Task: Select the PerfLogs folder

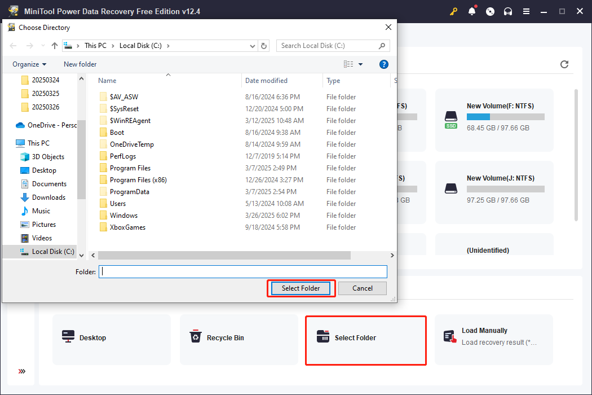Action: click(x=123, y=156)
